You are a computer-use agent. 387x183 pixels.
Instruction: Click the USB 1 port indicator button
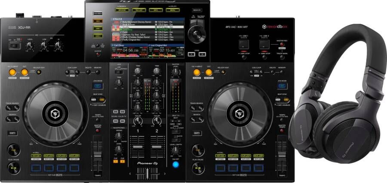pyautogui.click(x=244, y=45)
